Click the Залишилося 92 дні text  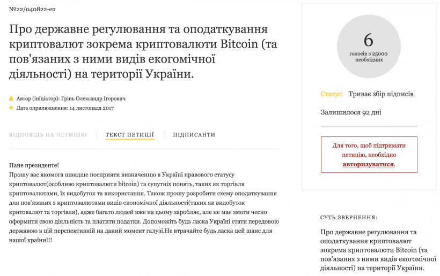tap(351, 112)
